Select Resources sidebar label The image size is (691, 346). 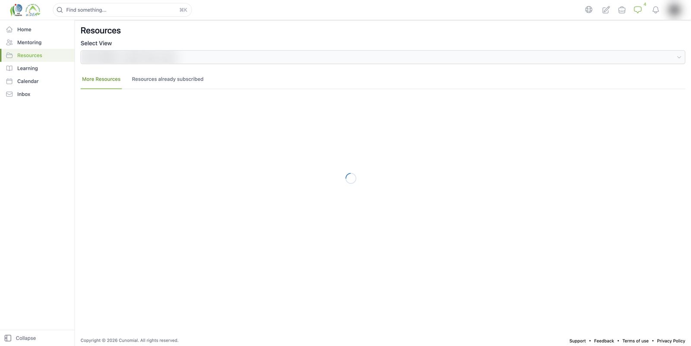[x=30, y=56]
